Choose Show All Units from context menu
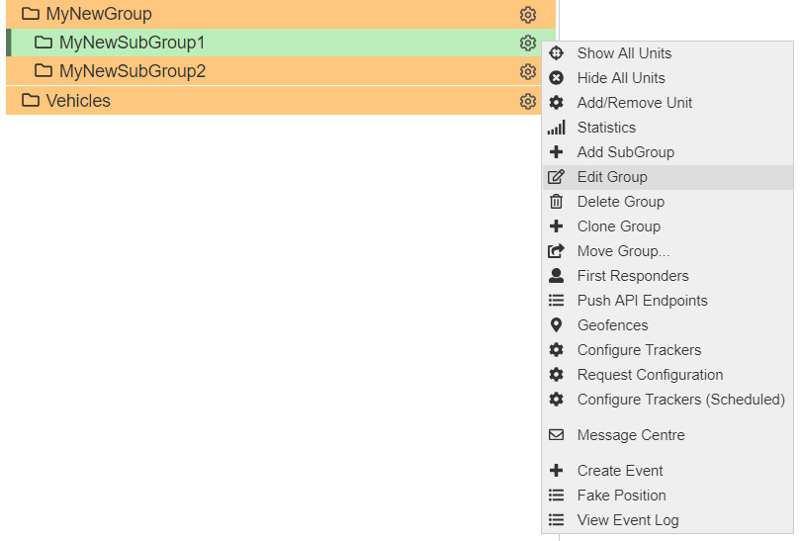The width and height of the screenshot is (801, 541). pyautogui.click(x=667, y=53)
